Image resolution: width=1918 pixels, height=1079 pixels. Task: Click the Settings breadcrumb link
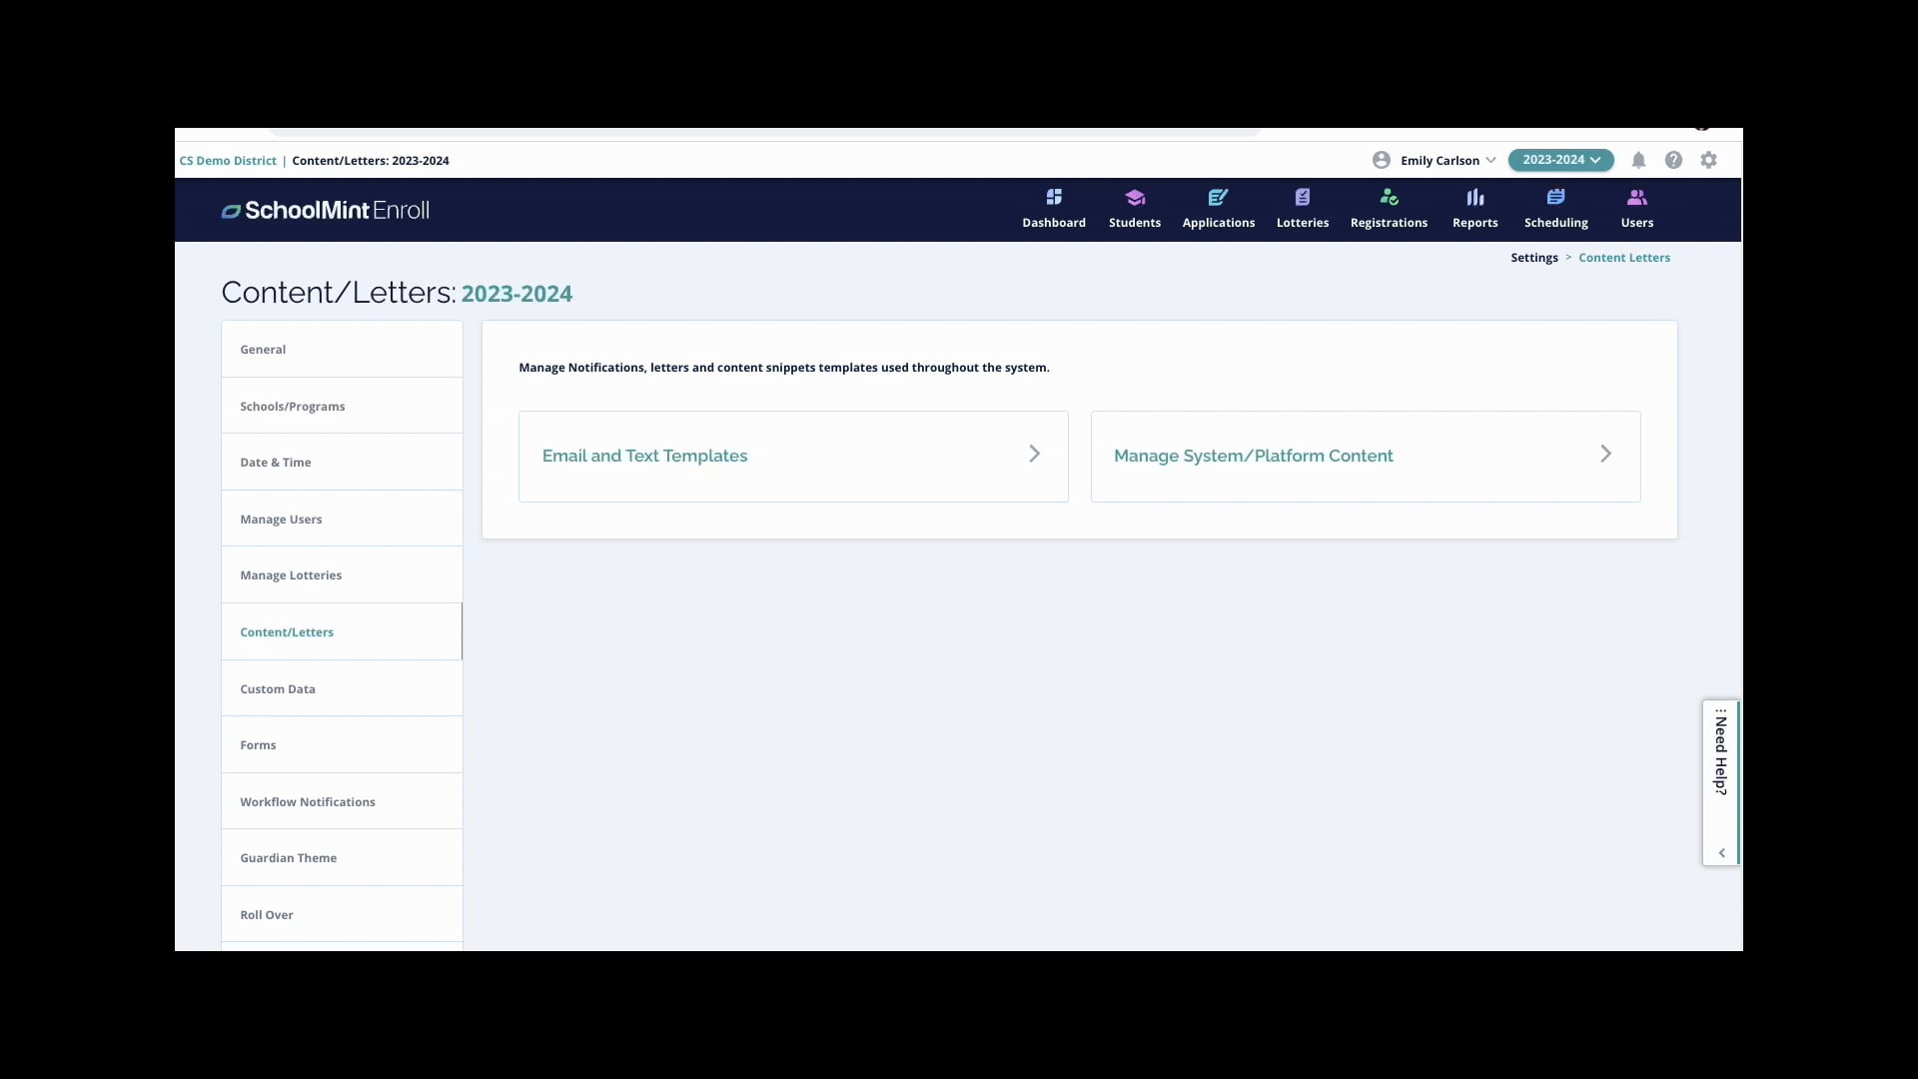[x=1533, y=258]
